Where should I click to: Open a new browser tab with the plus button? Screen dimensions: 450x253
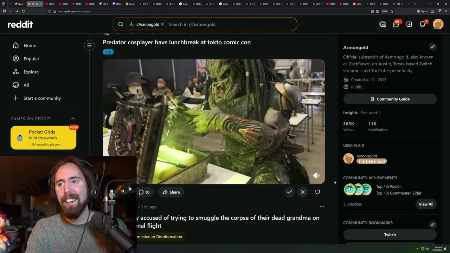pyautogui.click(x=408, y=4)
